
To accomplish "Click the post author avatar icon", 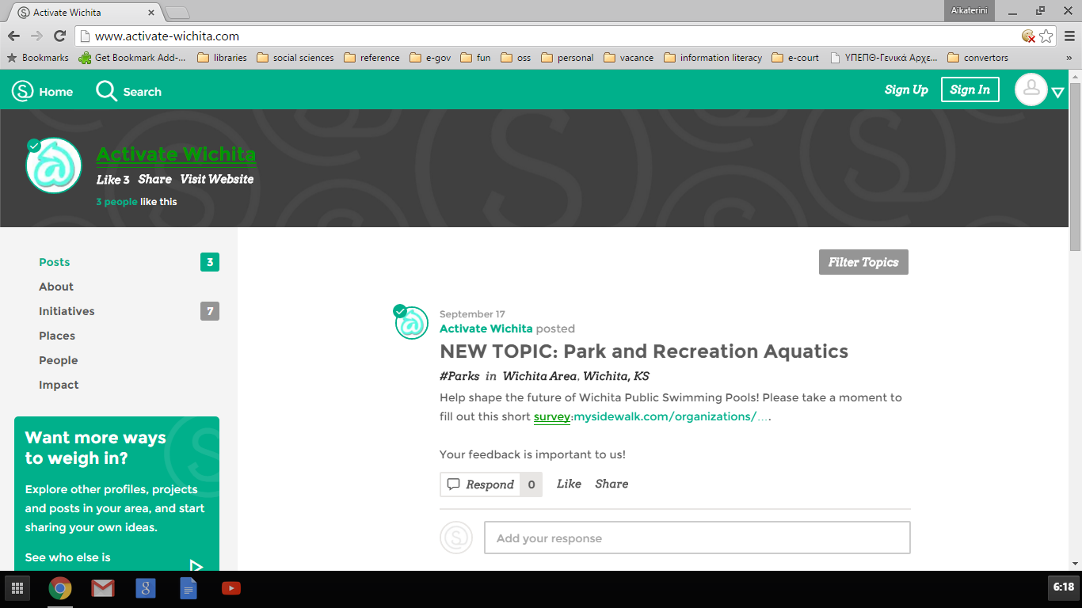I will coord(412,322).
